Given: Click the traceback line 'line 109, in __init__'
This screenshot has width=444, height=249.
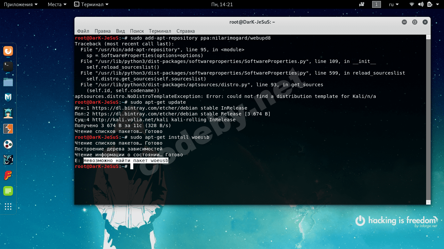Looking at the screenshot, I should pos(228,61).
